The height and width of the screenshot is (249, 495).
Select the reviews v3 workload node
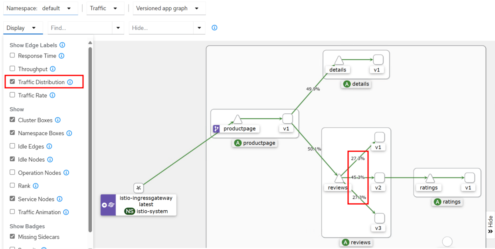380,218
